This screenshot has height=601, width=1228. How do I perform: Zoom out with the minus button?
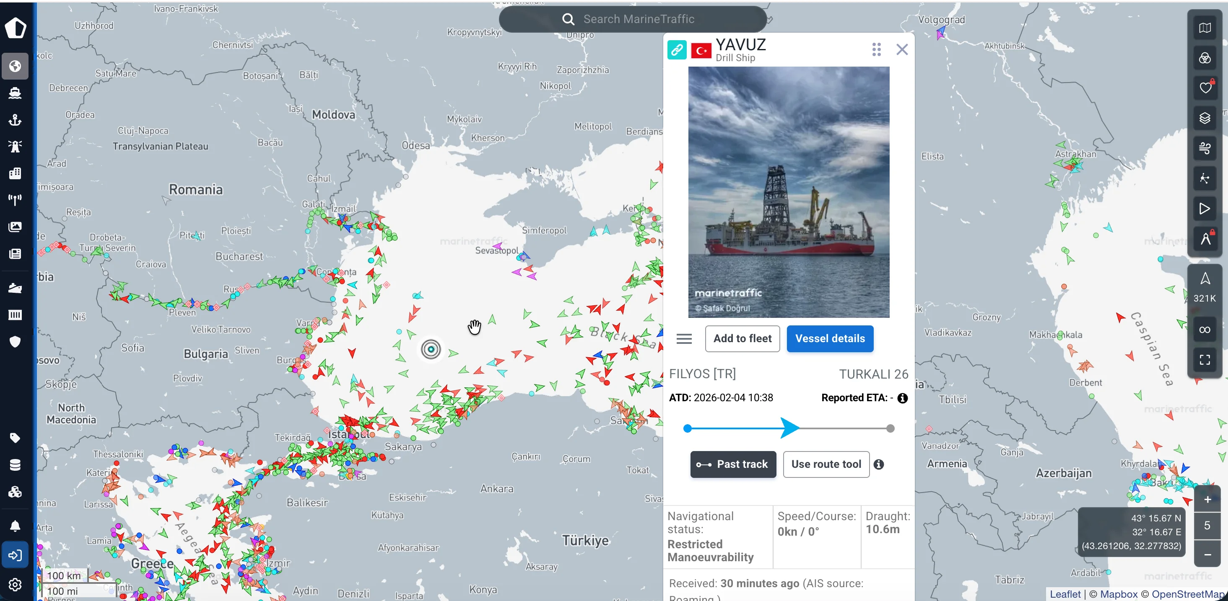1207,555
